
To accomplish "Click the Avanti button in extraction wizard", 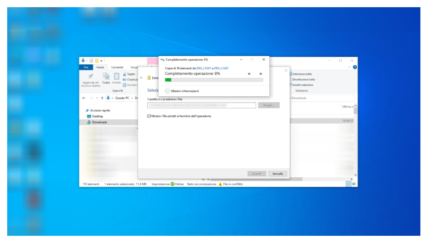I will tap(257, 174).
